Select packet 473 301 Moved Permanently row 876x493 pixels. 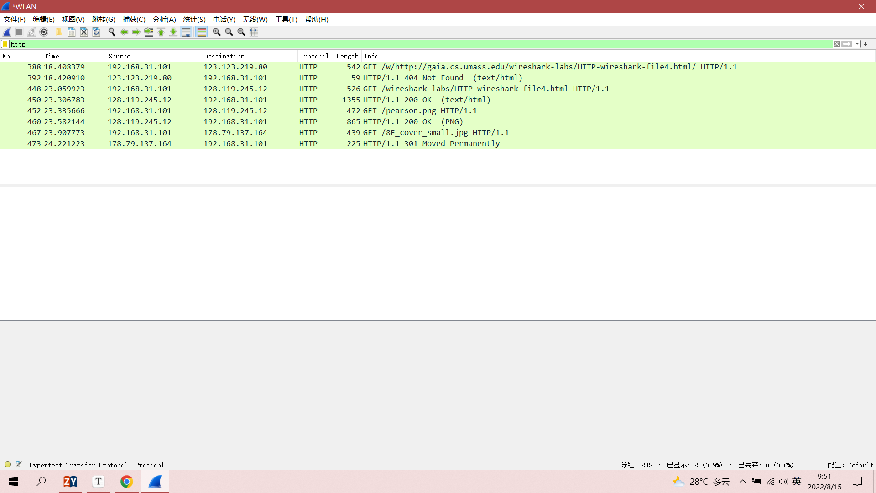(438, 144)
